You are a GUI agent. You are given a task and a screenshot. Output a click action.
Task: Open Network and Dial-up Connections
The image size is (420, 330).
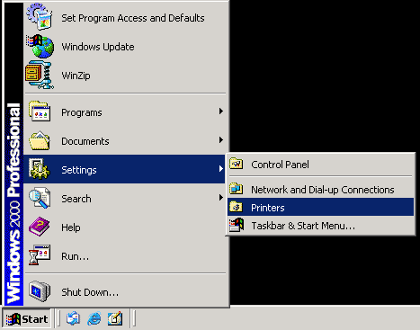click(320, 189)
